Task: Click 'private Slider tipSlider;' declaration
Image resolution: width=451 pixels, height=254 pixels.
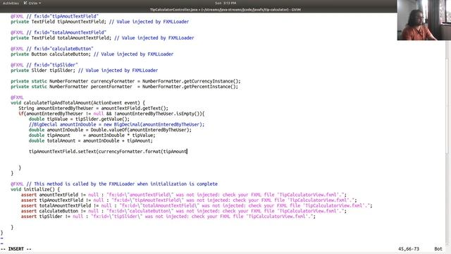Action: (x=43, y=71)
